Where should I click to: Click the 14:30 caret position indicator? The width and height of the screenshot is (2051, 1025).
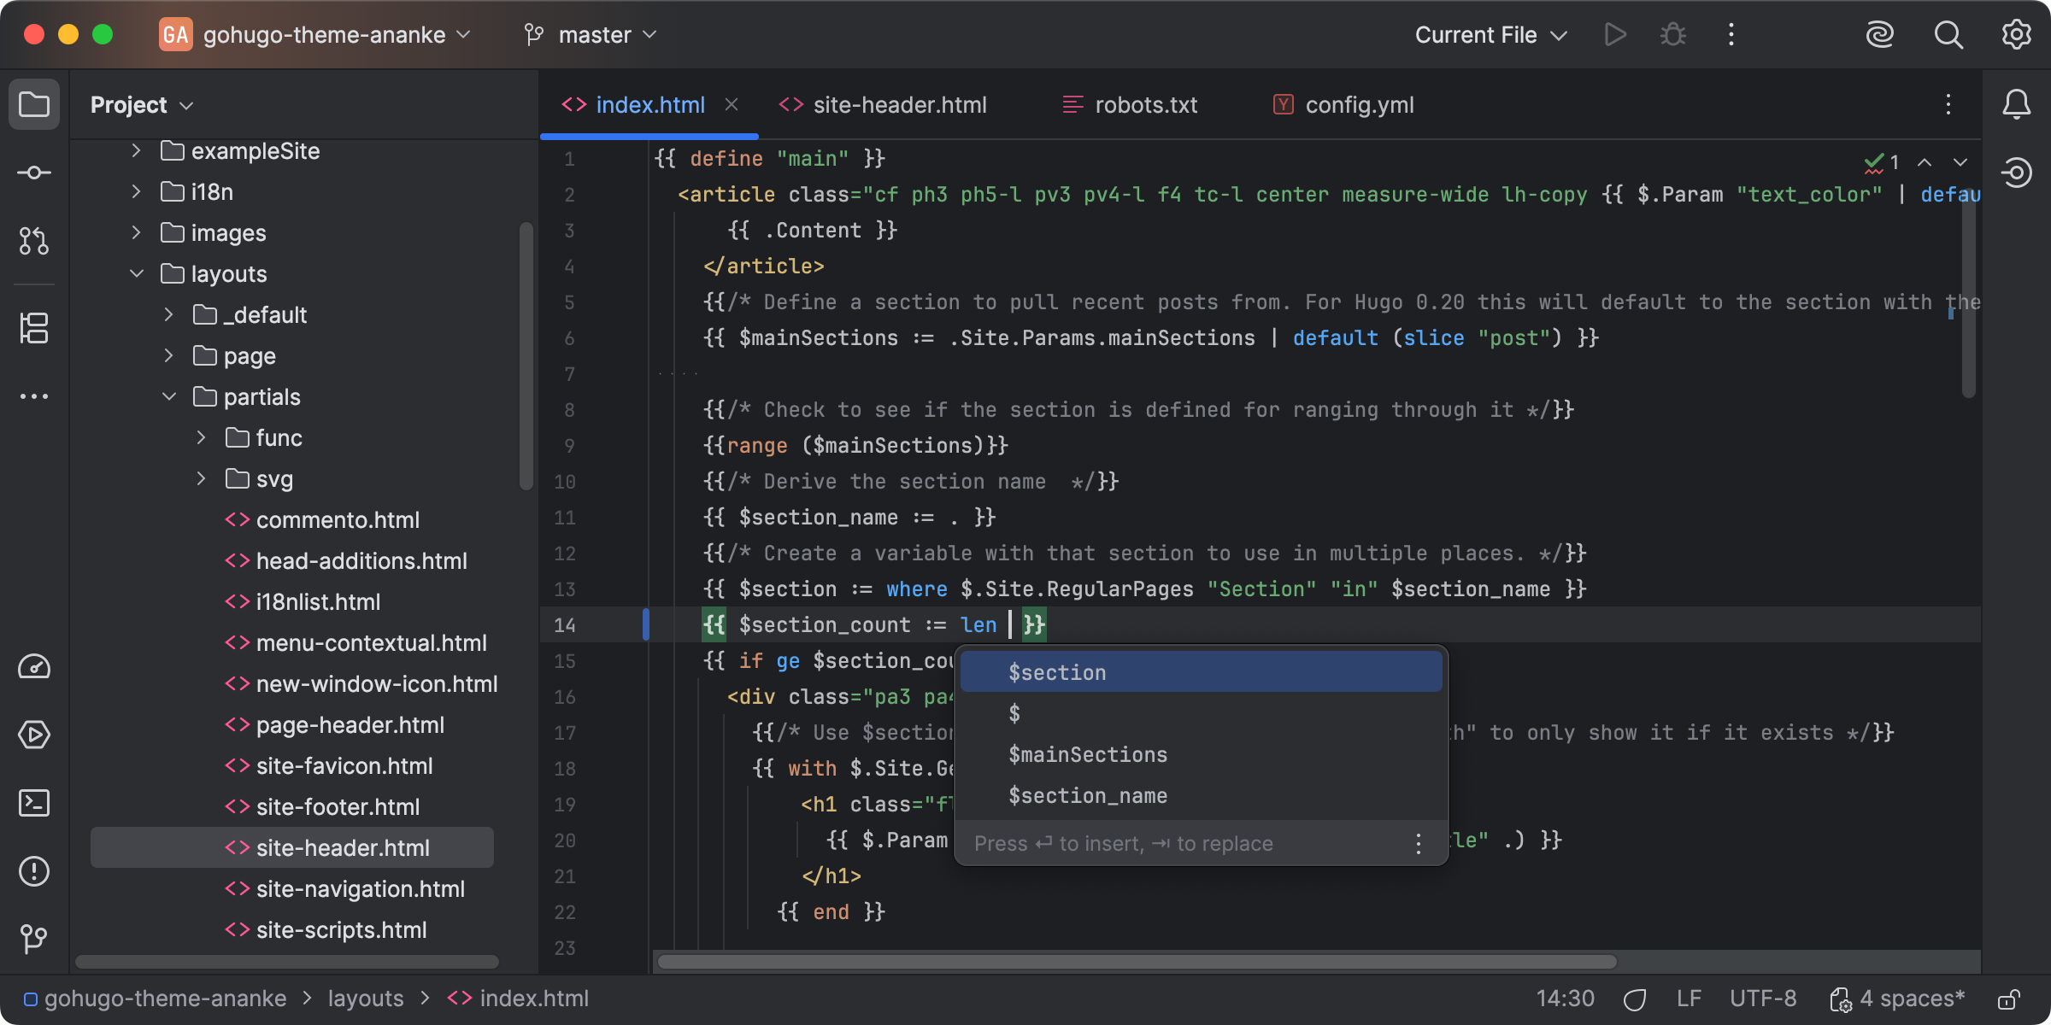click(1565, 999)
